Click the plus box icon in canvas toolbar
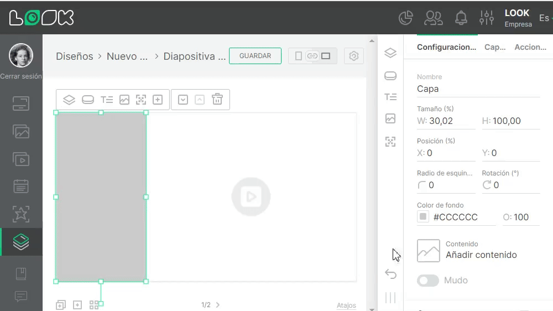553x311 pixels. [158, 100]
